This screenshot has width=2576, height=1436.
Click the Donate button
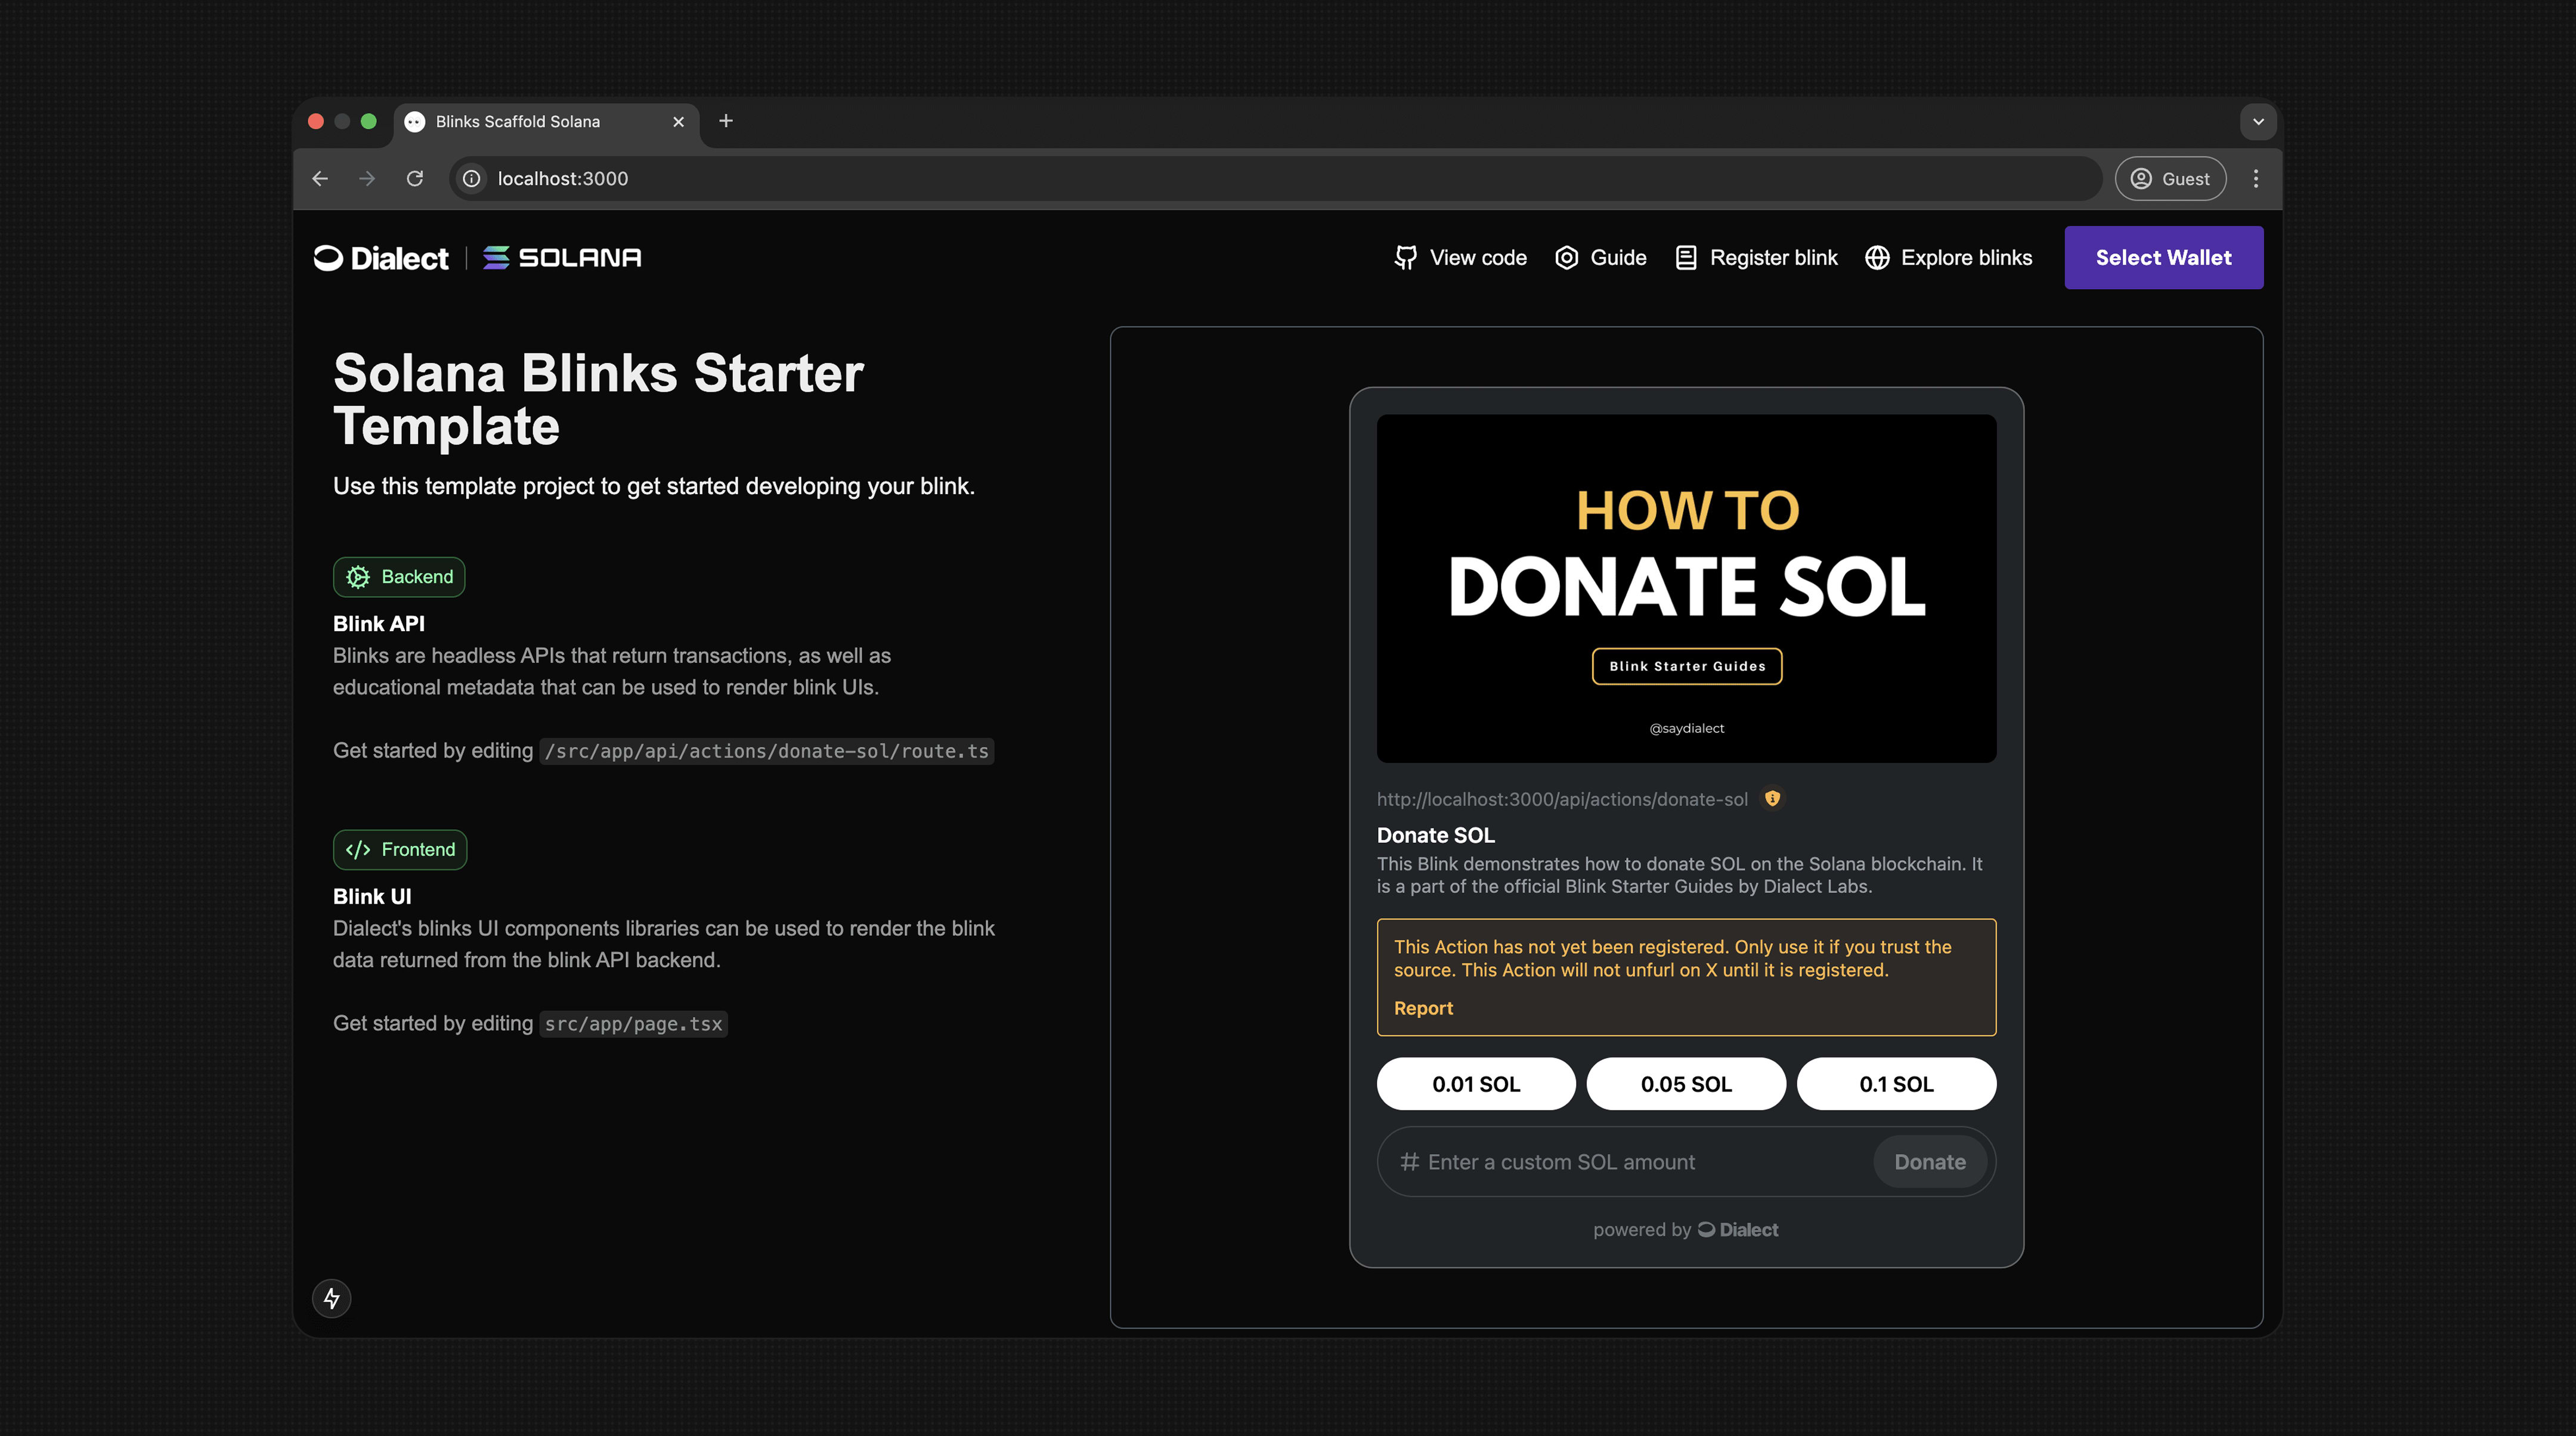1929,1162
